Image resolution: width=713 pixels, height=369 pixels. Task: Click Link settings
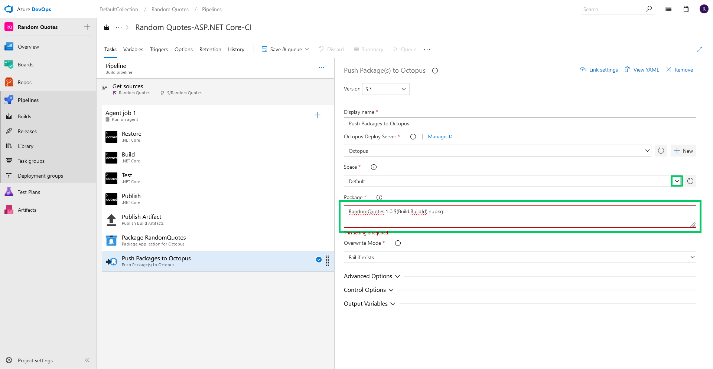tap(599, 70)
